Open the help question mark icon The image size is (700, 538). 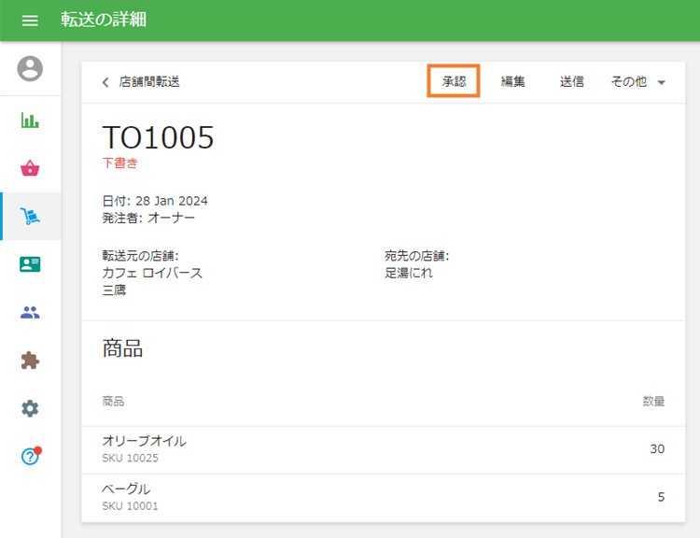click(x=30, y=457)
